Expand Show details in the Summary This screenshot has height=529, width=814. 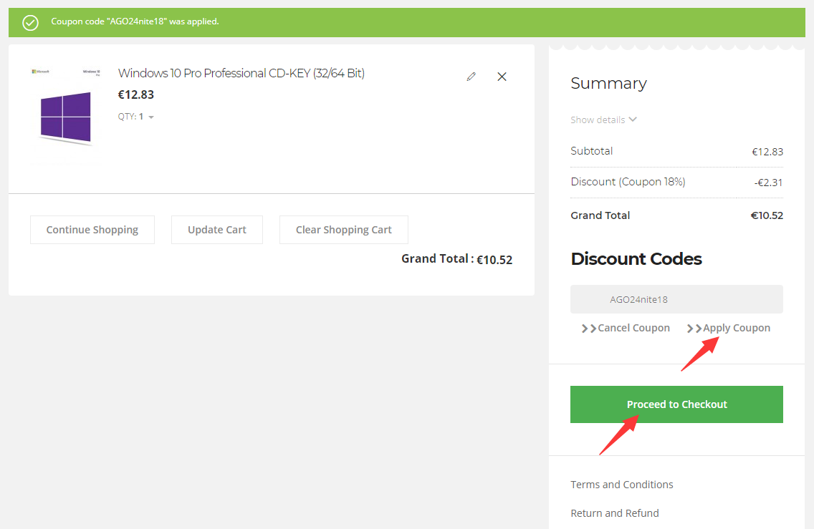603,120
